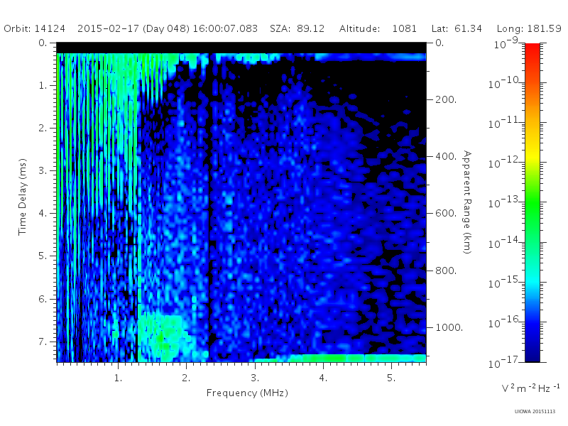Click the 'Frequency (MHz)' axis label
Image resolution: width=568 pixels, height=426 pixels.
(247, 393)
